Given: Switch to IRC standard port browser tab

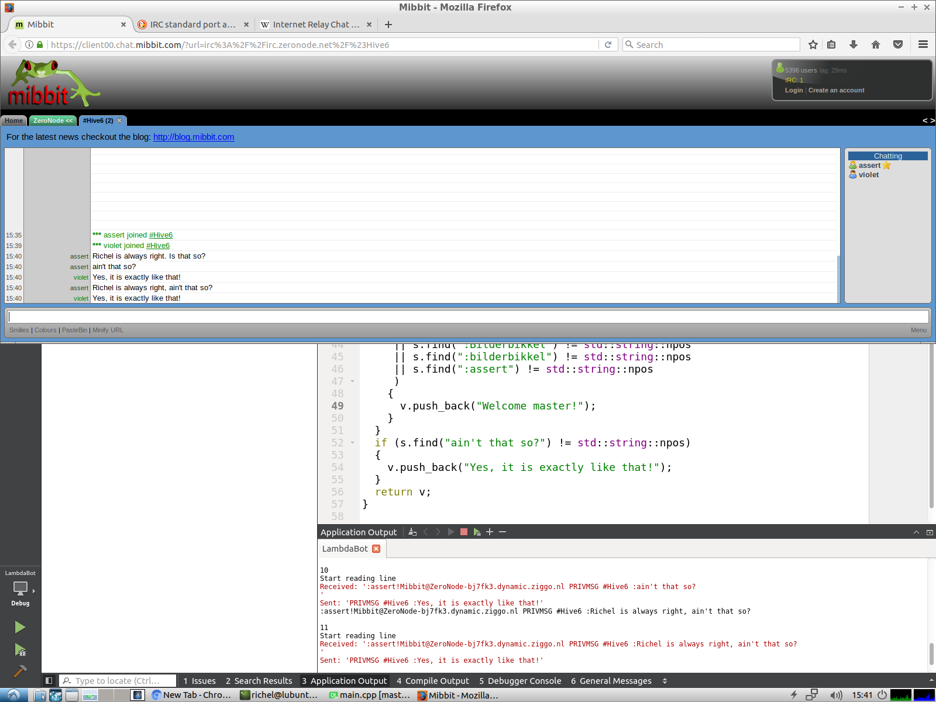Looking at the screenshot, I should click(x=192, y=25).
